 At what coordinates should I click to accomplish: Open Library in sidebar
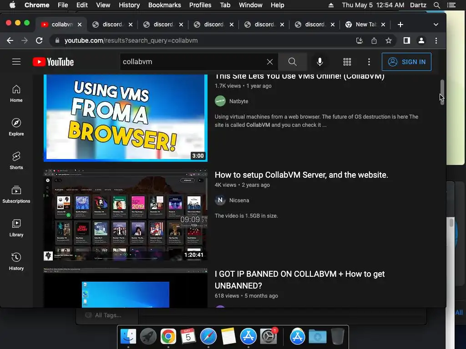(16, 228)
